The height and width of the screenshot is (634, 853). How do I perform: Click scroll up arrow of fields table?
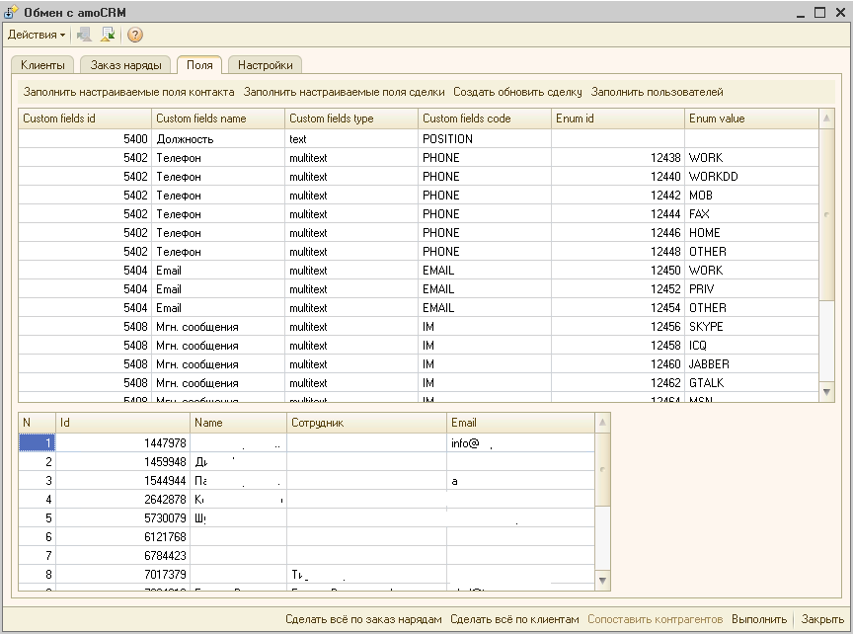pyautogui.click(x=826, y=119)
